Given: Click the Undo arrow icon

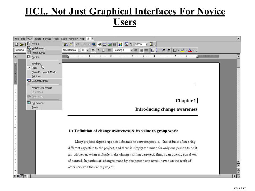Looking at the screenshot, I should pos(78,44).
